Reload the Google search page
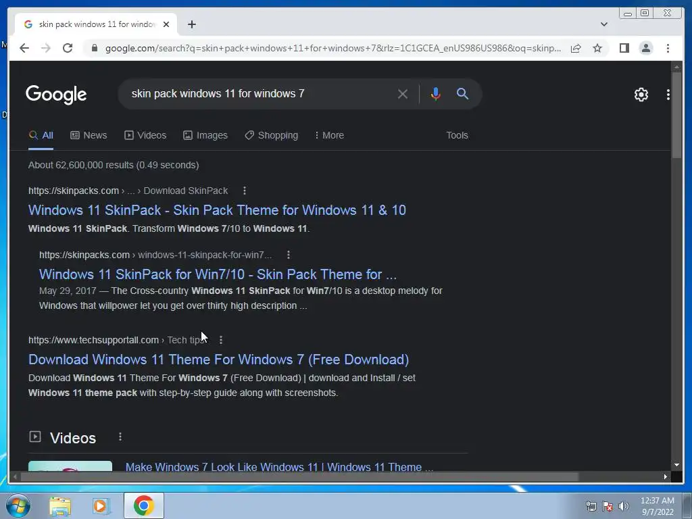This screenshot has width=692, height=519. point(68,48)
